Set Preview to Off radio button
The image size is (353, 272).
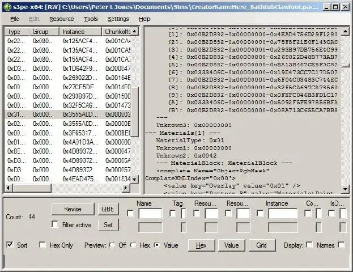112,245
